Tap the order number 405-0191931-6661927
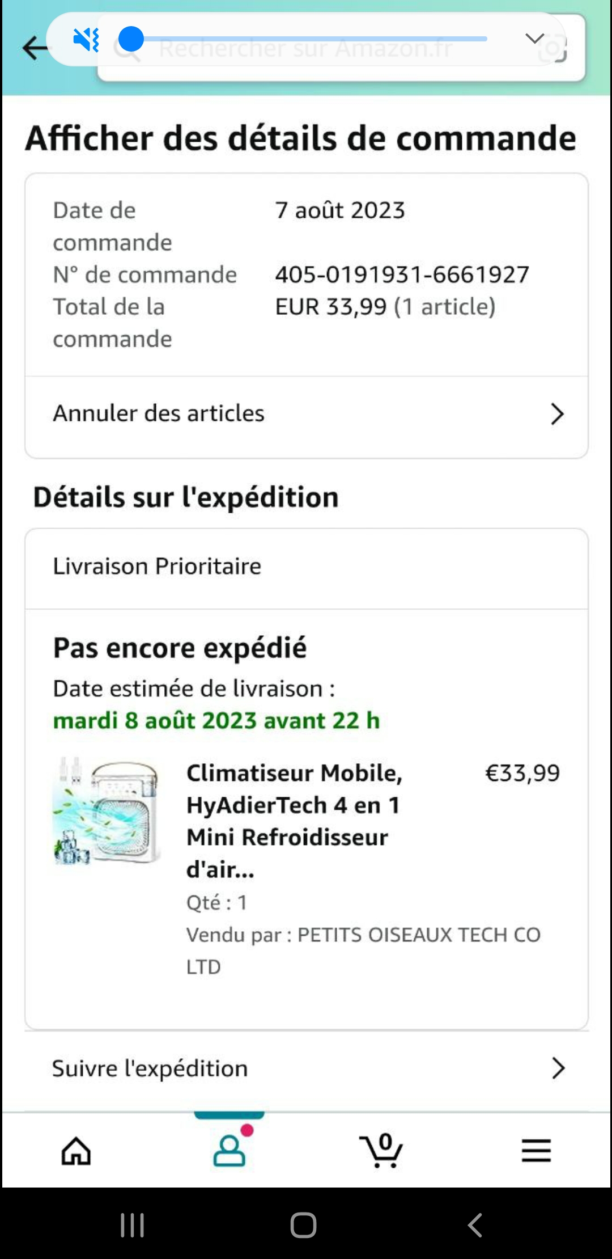 [402, 275]
